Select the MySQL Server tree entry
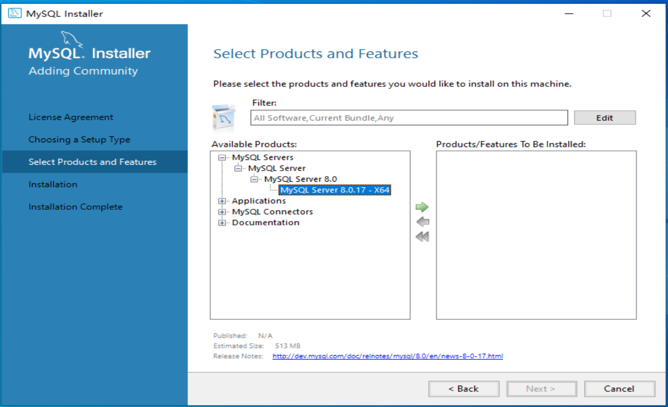 pyautogui.click(x=276, y=168)
